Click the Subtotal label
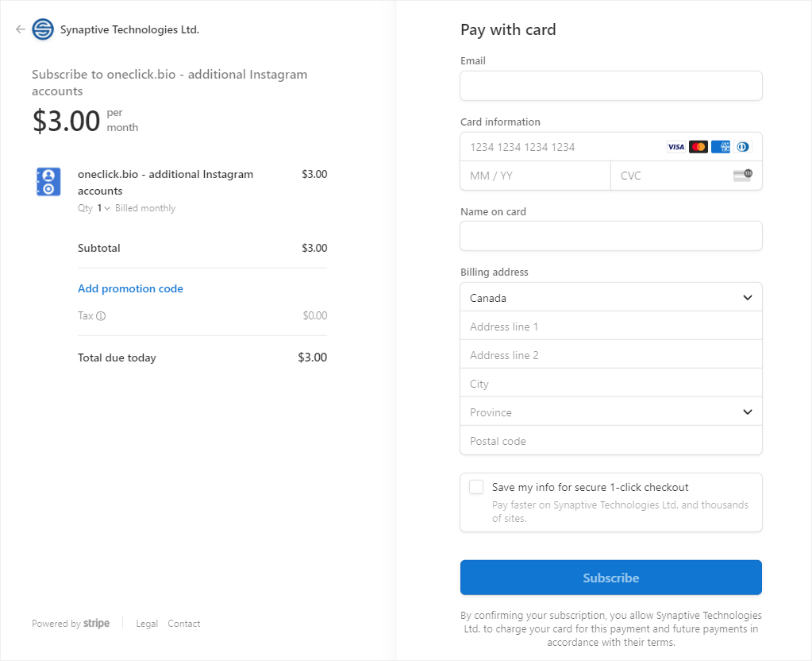 pyautogui.click(x=99, y=249)
